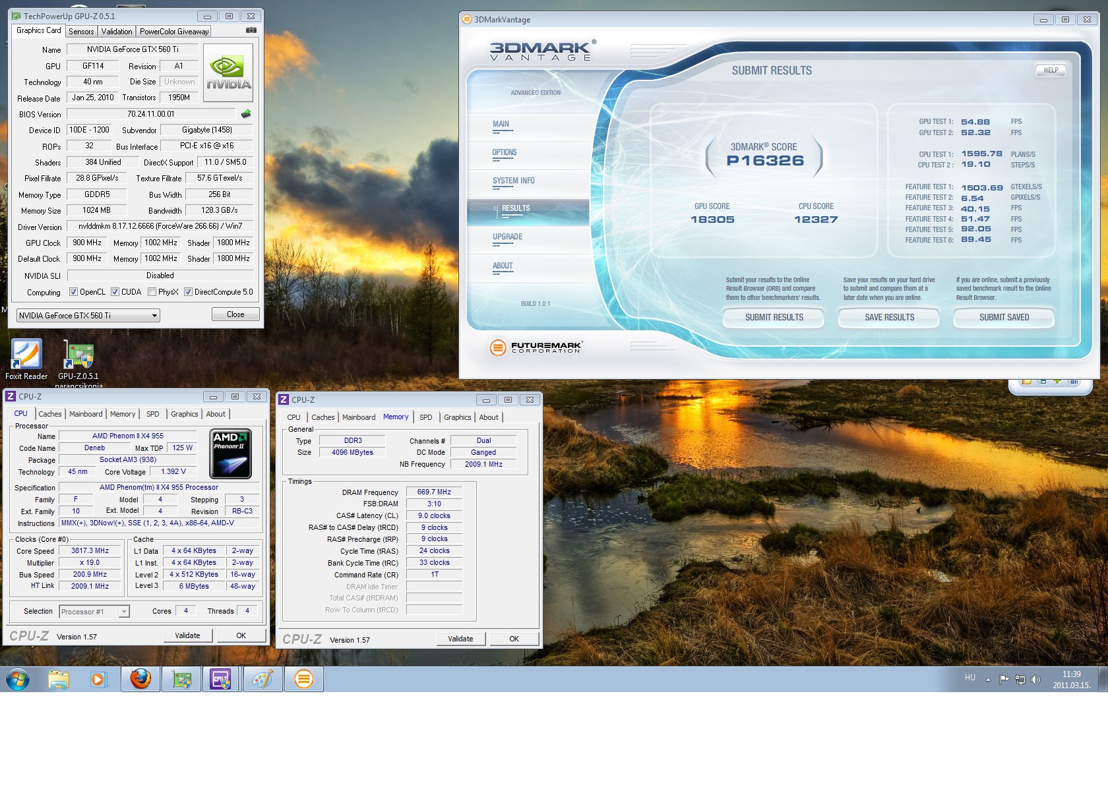This screenshot has height=791, width=1108.
Task: Open the Validation tab in GPU-Z
Action: pos(117,32)
